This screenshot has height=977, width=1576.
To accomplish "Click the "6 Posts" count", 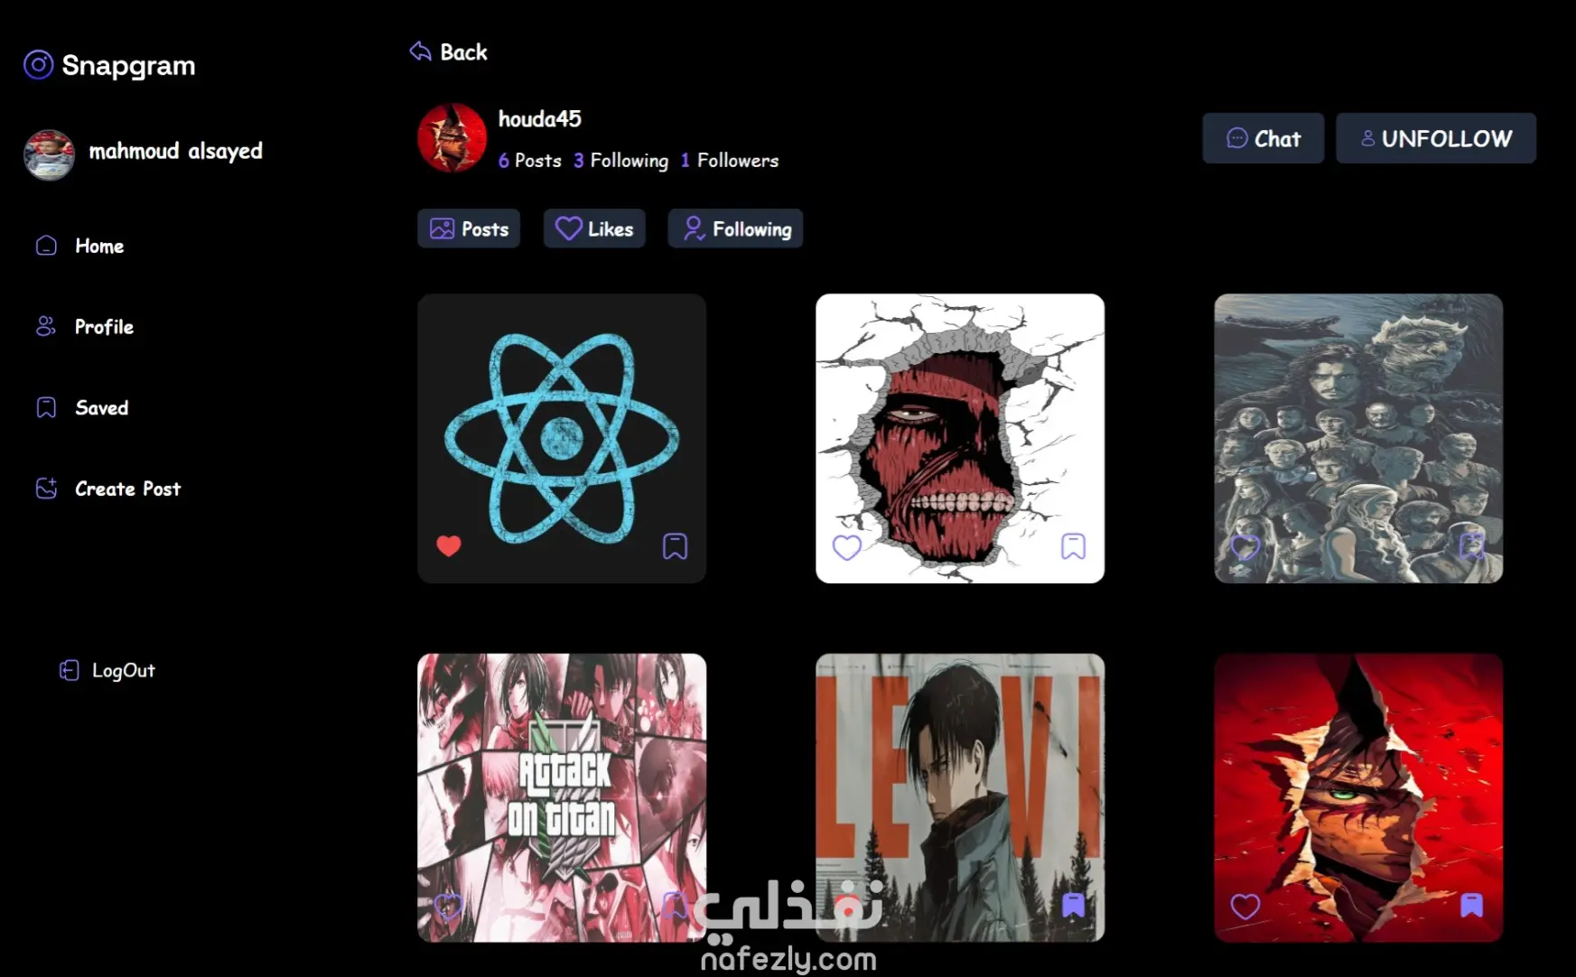I will (530, 161).
